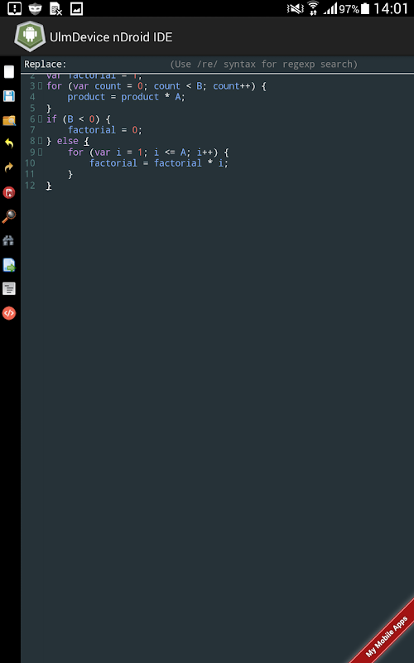Viewport: 414px width, 663px height.
Task: Create a new blank file
Action: point(9,71)
